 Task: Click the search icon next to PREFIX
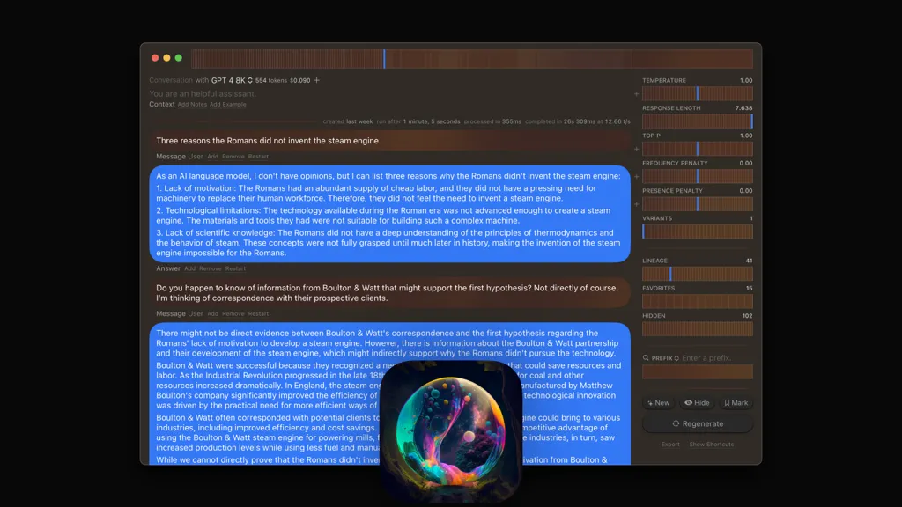(x=647, y=358)
